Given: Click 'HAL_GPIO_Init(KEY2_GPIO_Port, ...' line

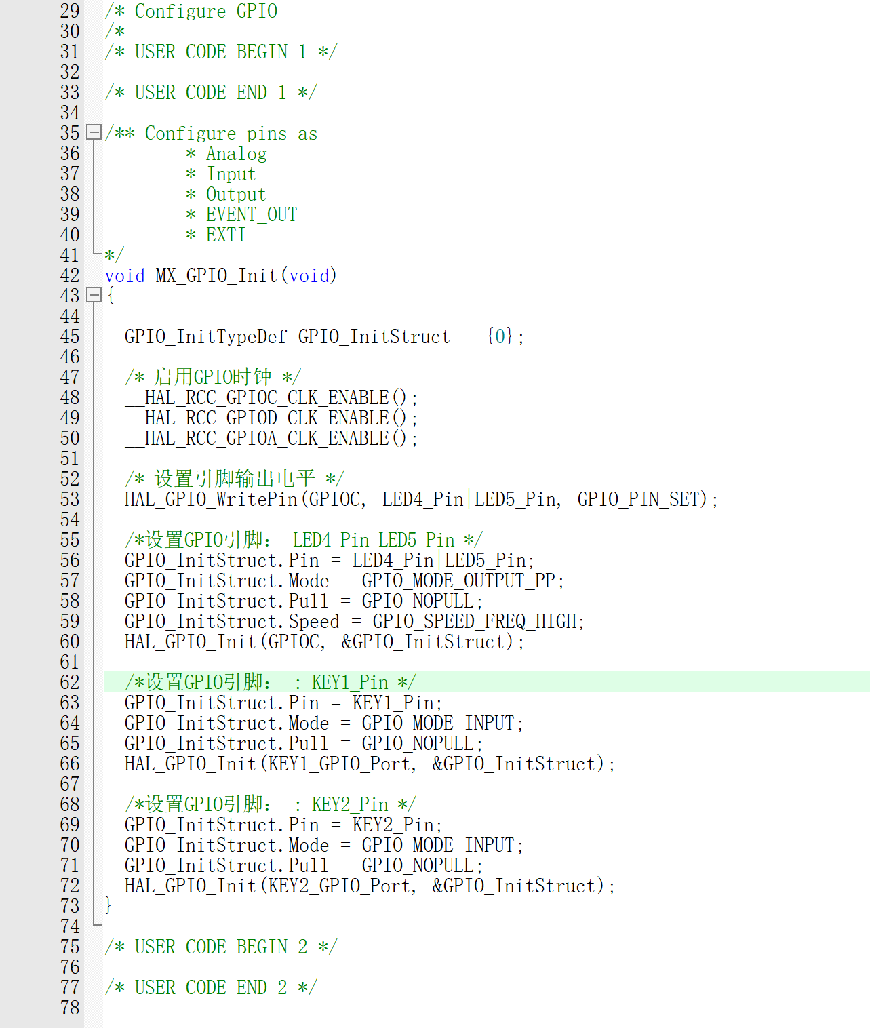Looking at the screenshot, I should (370, 886).
